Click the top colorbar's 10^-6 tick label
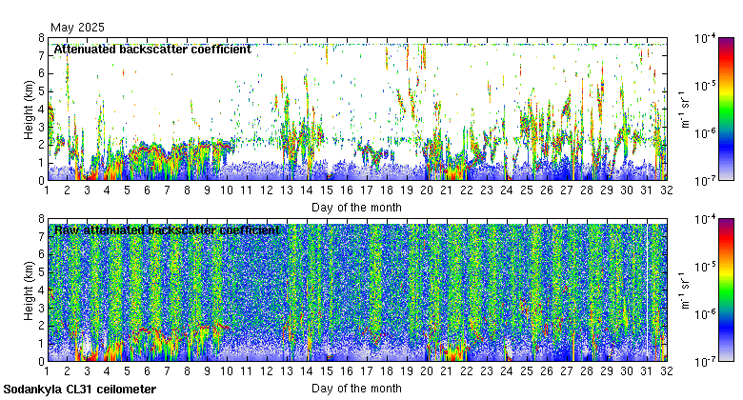The image size is (743, 400). point(705,132)
